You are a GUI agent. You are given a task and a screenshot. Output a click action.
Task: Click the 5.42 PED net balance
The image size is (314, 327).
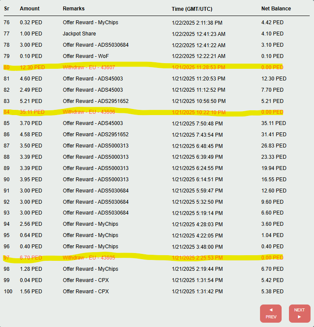pyautogui.click(x=273, y=280)
